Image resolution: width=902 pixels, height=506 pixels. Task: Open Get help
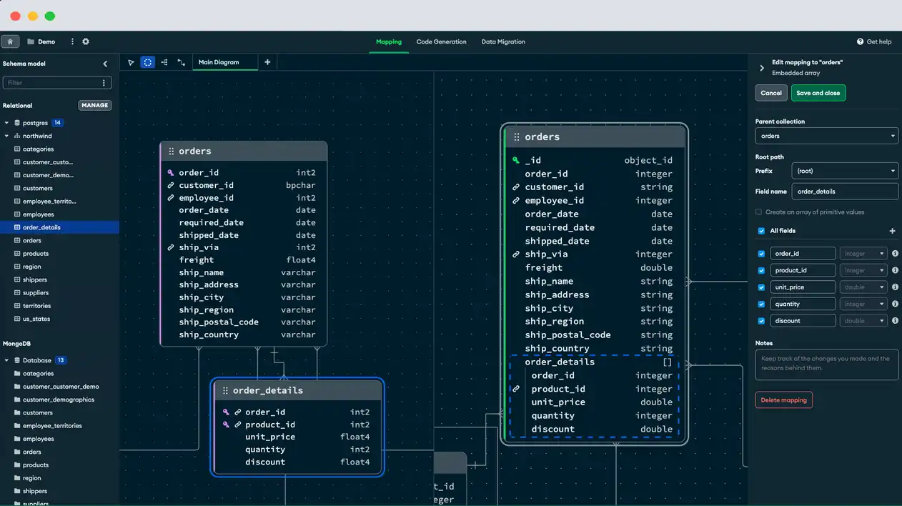(x=874, y=41)
